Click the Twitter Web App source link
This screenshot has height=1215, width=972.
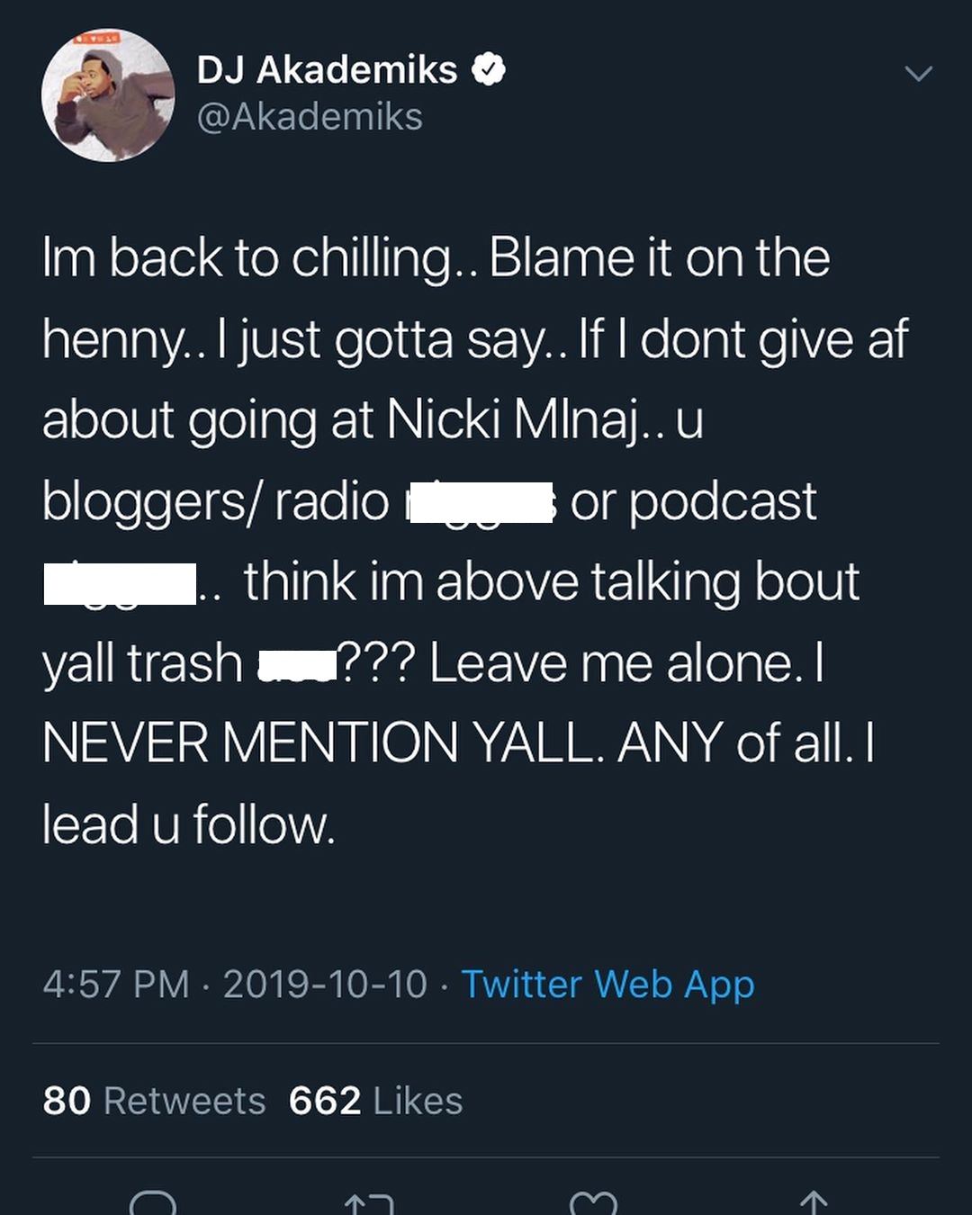coord(607,984)
